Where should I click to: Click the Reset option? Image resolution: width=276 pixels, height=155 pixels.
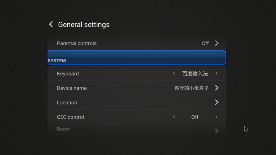pyautogui.click(x=63, y=130)
